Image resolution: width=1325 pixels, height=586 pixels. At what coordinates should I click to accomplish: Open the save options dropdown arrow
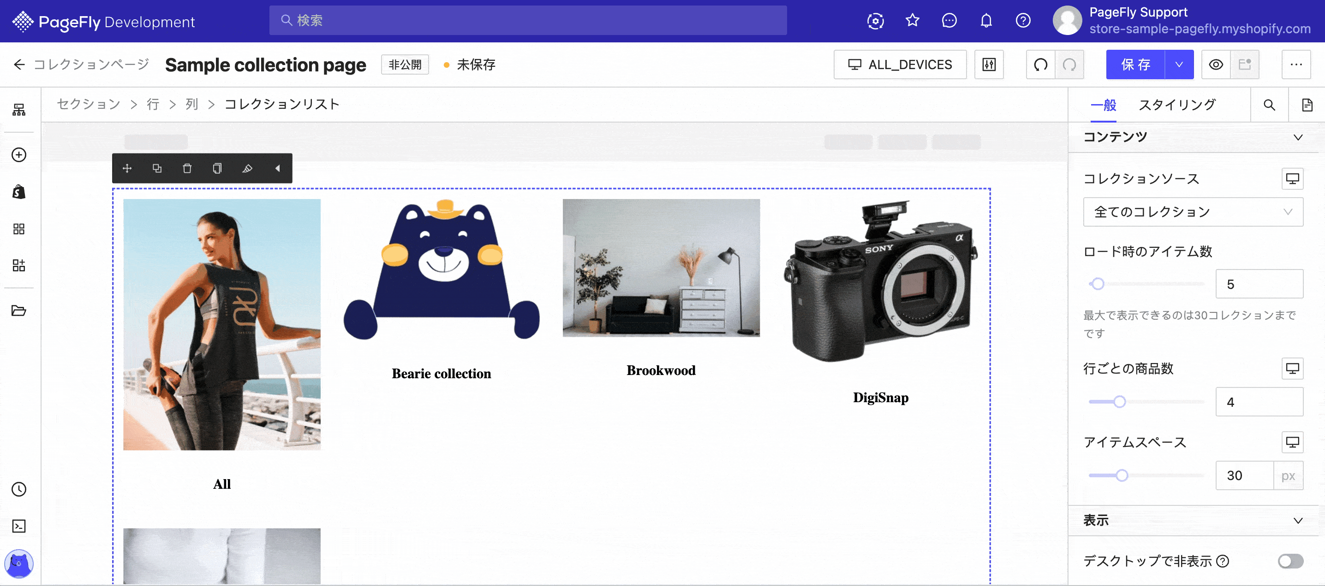pyautogui.click(x=1179, y=64)
